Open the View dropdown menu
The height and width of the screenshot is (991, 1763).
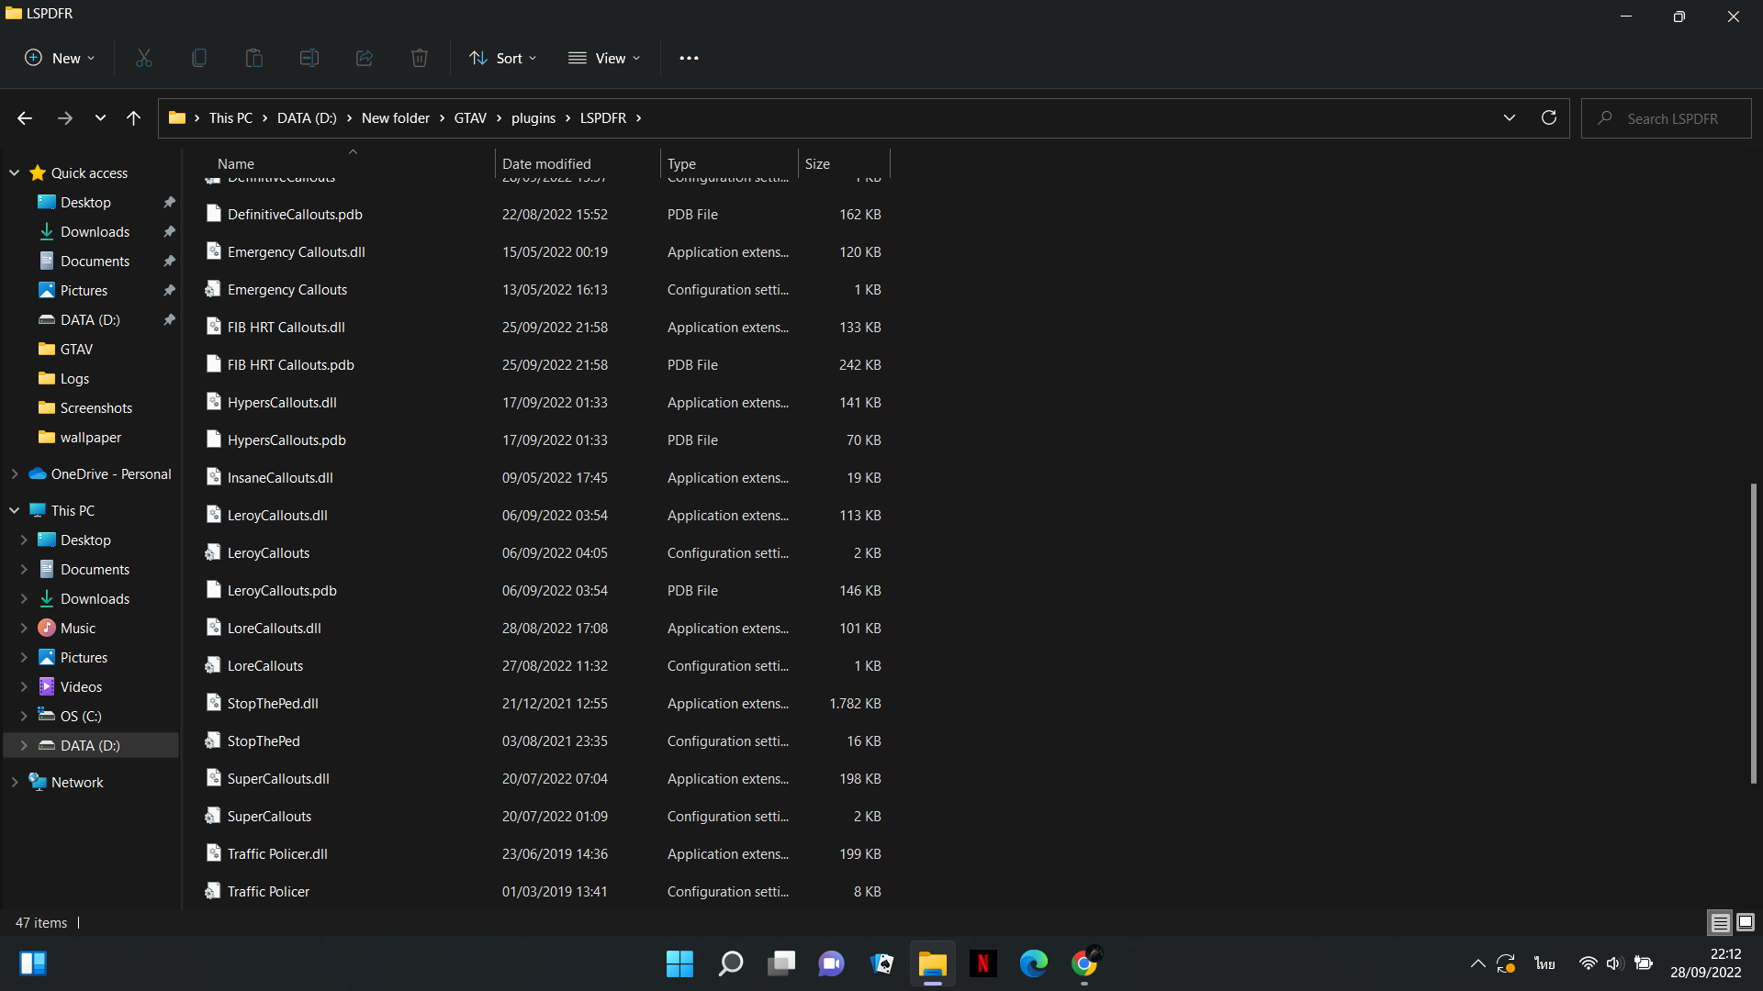click(604, 58)
